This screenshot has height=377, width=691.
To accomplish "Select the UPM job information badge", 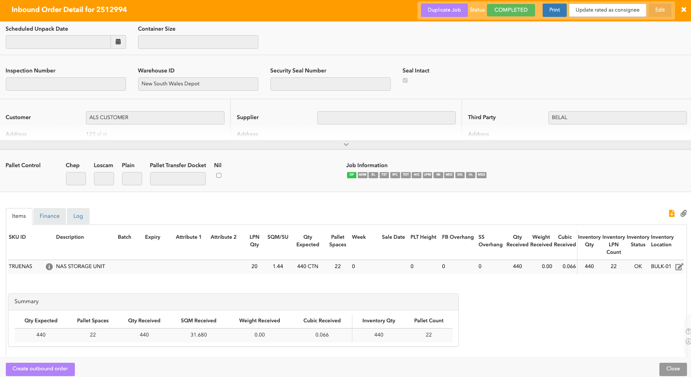I will tap(427, 175).
